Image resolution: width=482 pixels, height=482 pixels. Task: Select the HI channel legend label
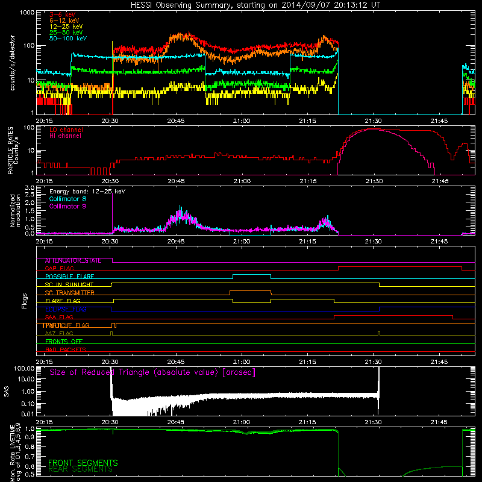65,136
